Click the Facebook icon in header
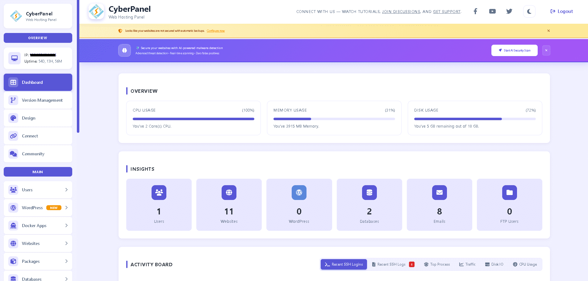 coord(475,11)
